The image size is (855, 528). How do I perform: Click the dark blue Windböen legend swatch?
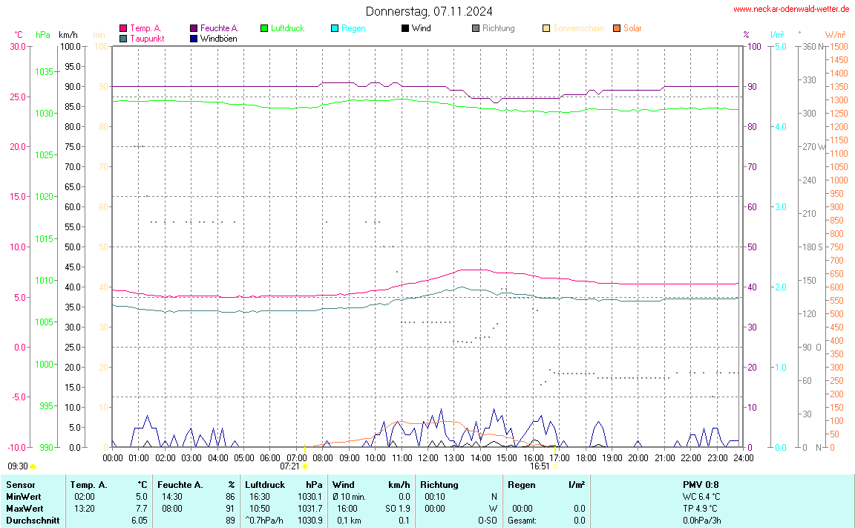194,39
